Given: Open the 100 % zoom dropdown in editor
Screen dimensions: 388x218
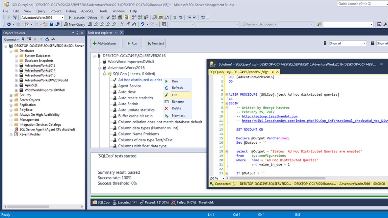Looking at the screenshot, I should pos(223,178).
